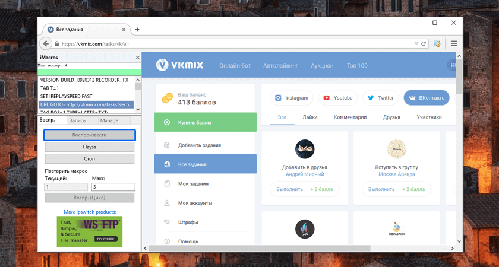Click the Youtube play icon
The width and height of the screenshot is (499, 267).
pos(327,98)
